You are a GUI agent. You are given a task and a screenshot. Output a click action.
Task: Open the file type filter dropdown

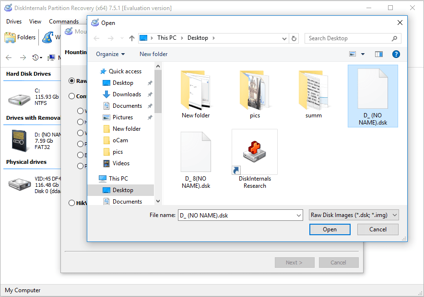tap(353, 216)
